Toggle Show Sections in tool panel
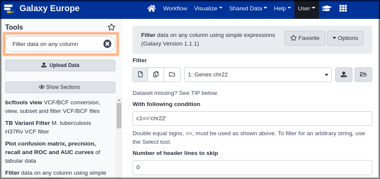This screenshot has width=380, height=179. [x=60, y=87]
